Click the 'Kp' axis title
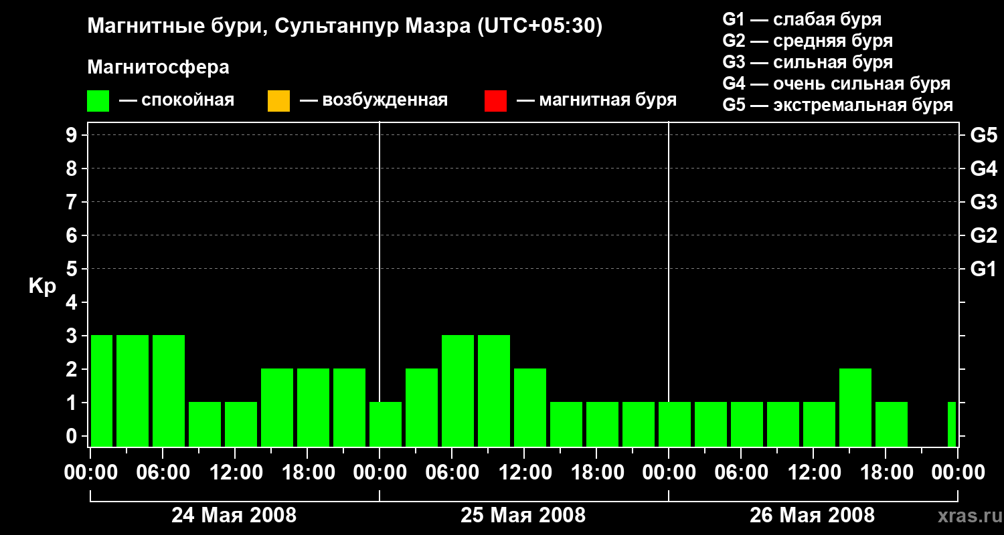1004x535 pixels. click(43, 286)
